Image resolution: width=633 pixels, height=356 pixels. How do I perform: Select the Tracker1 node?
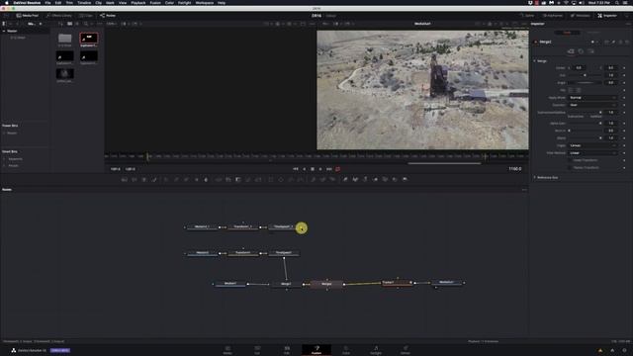tap(397, 283)
